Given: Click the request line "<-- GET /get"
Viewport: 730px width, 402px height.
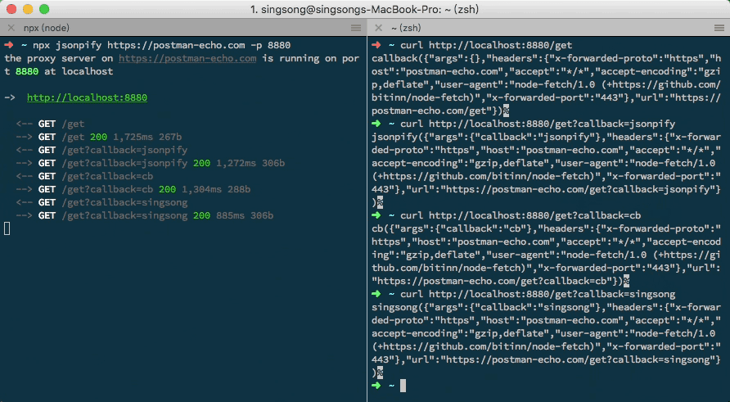Looking at the screenshot, I should point(50,124).
